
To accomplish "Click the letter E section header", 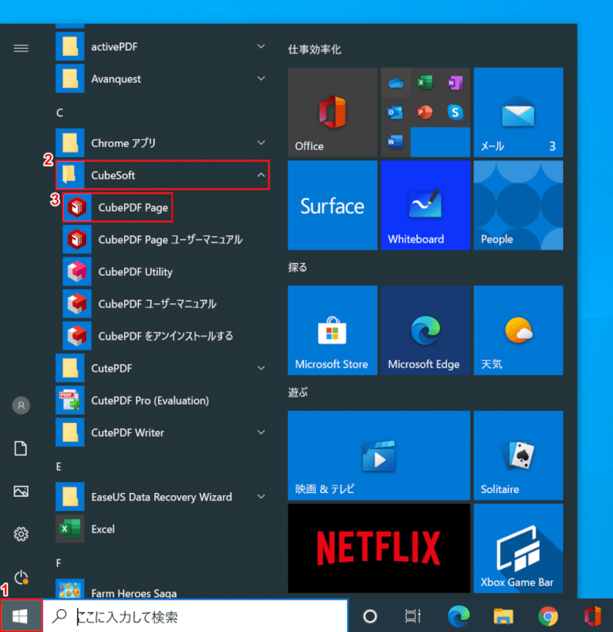I will [x=58, y=466].
